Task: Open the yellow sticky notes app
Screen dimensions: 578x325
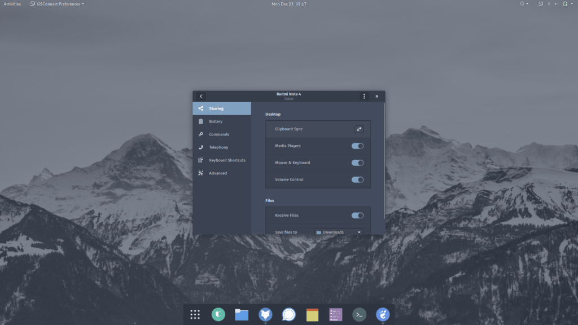Action: point(312,315)
